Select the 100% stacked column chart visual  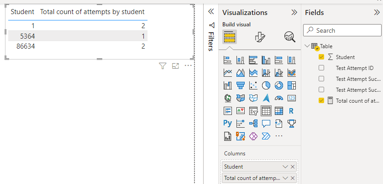pos(291,60)
